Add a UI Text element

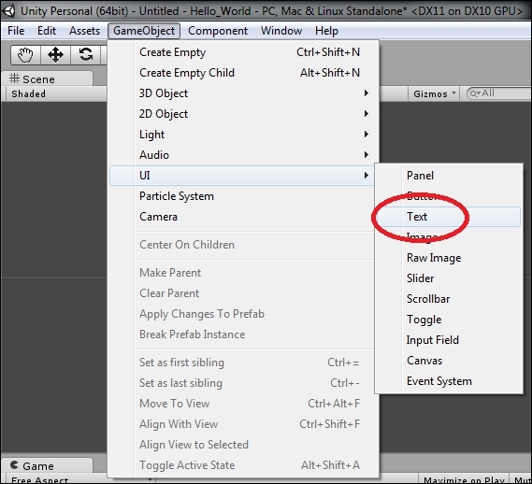(x=449, y=217)
